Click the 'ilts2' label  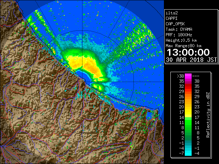(x=172, y=13)
